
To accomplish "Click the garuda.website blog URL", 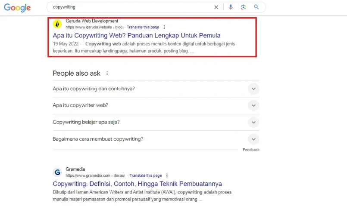I will coord(94,27).
